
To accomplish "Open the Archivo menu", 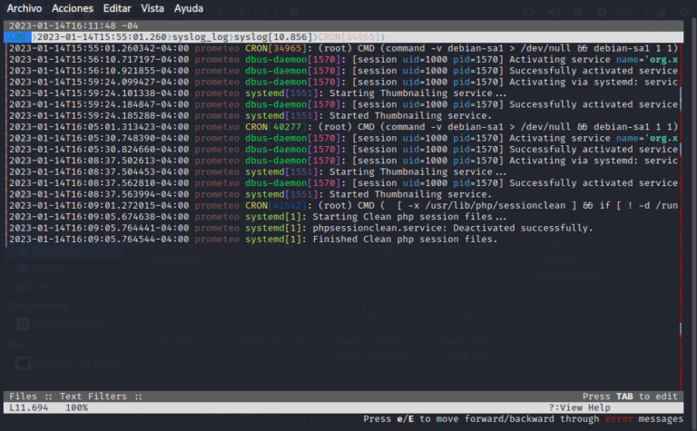I will click(25, 7).
